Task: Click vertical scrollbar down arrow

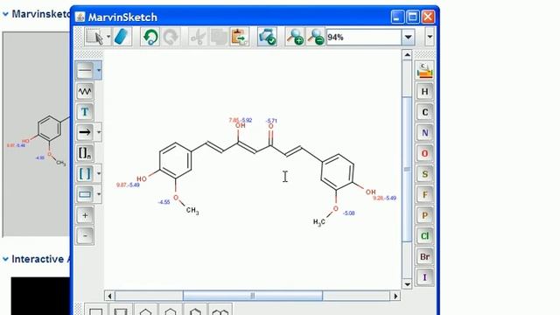Action: point(407,284)
